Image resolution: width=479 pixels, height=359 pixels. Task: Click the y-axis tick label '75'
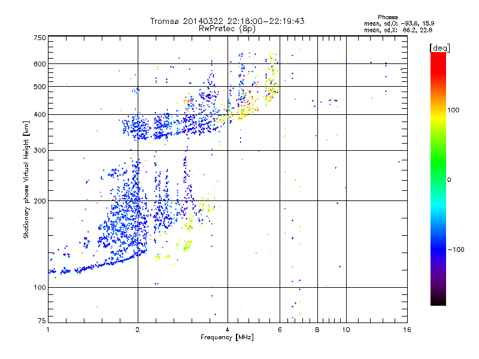pos(42,321)
